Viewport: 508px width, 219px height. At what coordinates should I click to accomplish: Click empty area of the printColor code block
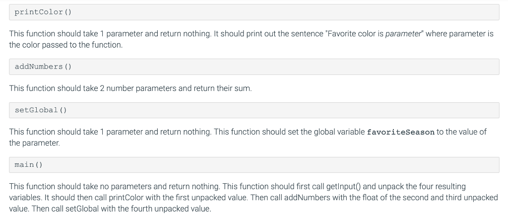pyautogui.click(x=285, y=12)
